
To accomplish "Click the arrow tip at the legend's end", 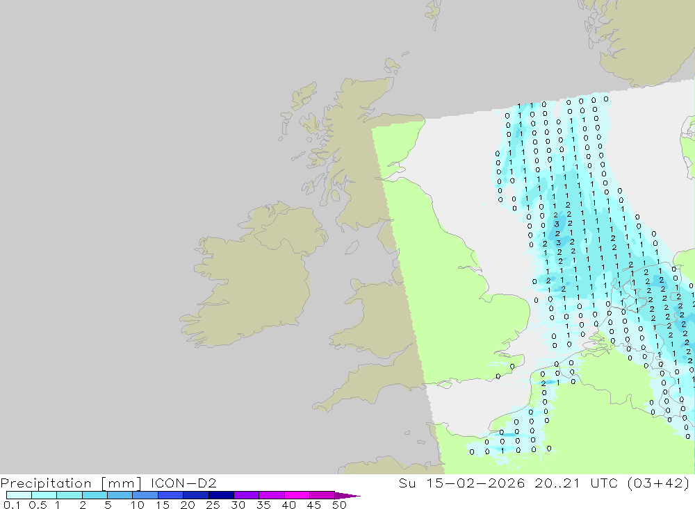I will 347,496.
